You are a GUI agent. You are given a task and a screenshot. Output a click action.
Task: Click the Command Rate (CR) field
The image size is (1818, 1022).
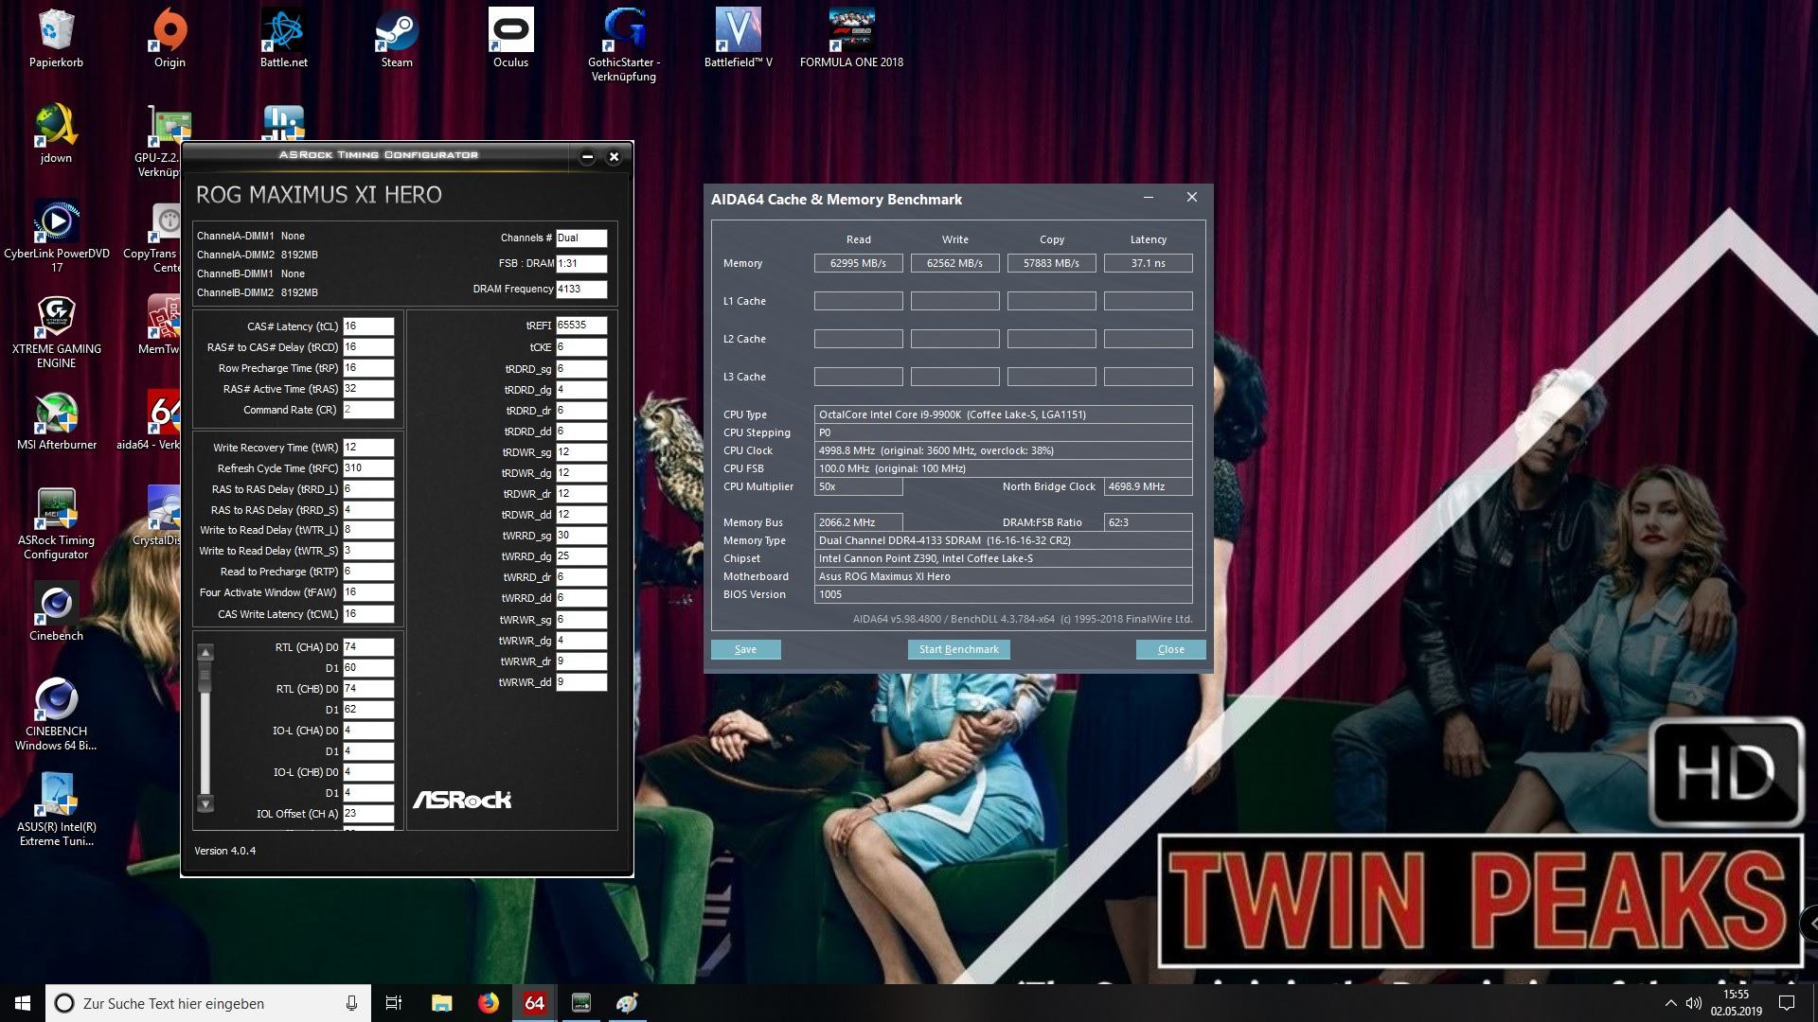click(x=367, y=410)
